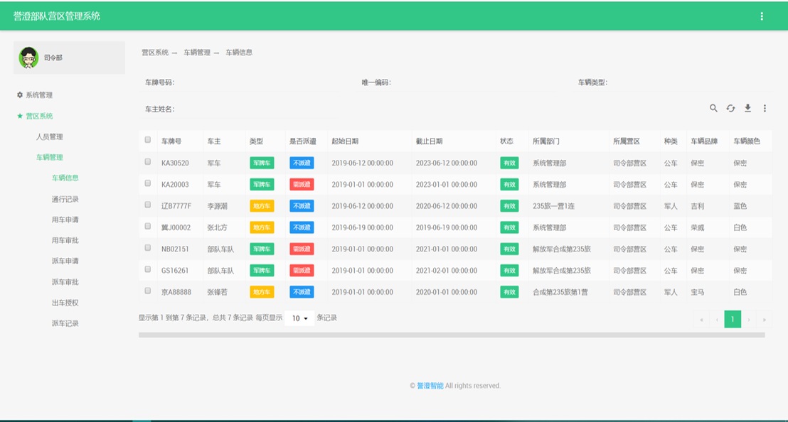Open the table toolbar three-dot menu
The height and width of the screenshot is (422, 788).
[x=765, y=108]
